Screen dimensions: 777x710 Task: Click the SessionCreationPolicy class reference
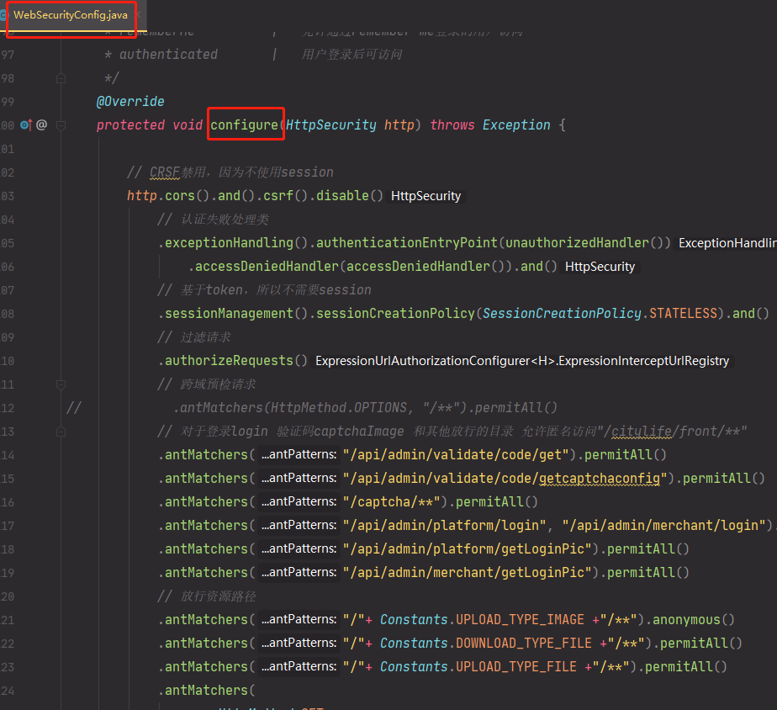562,313
